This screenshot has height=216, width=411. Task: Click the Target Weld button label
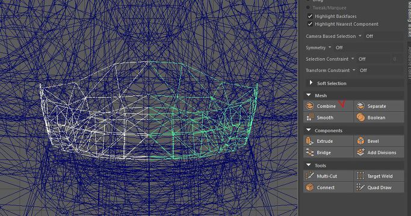[380, 176]
